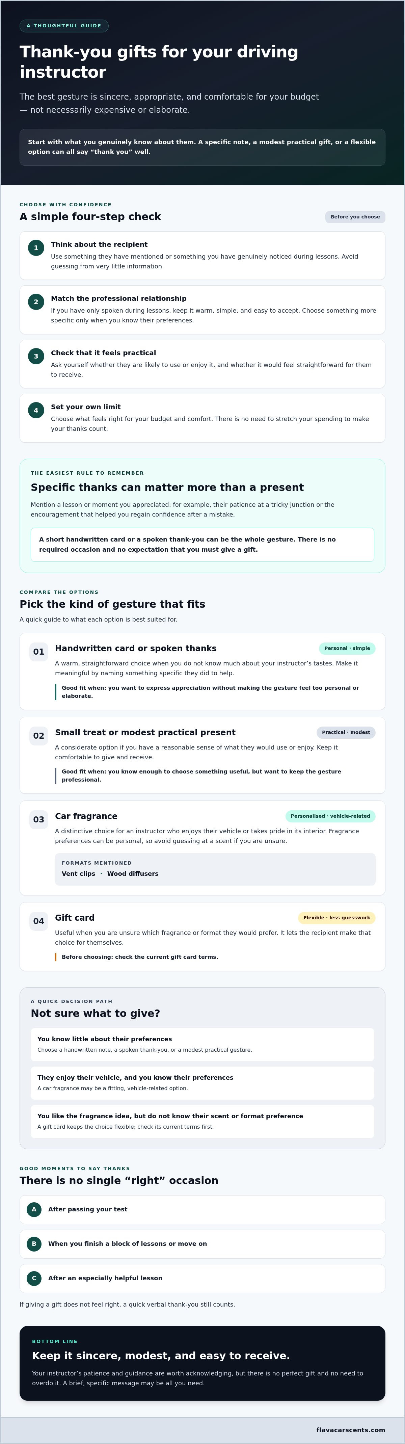The image size is (405, 1444).
Task: Select the circle labeled C
Action: pos(34,1278)
